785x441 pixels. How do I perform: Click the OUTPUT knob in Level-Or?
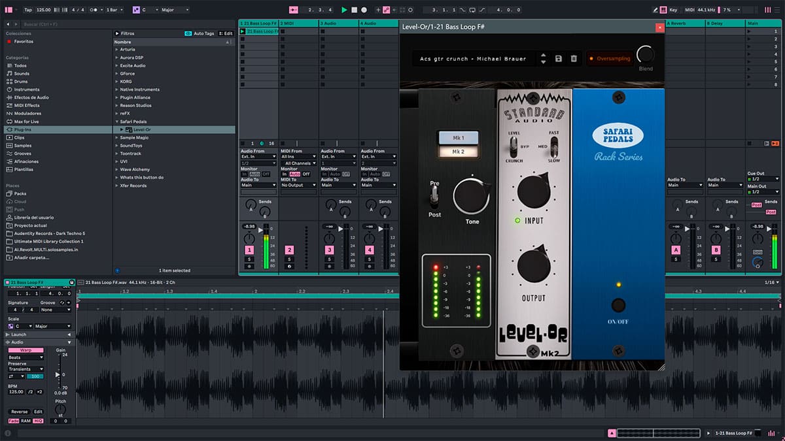pyautogui.click(x=534, y=265)
